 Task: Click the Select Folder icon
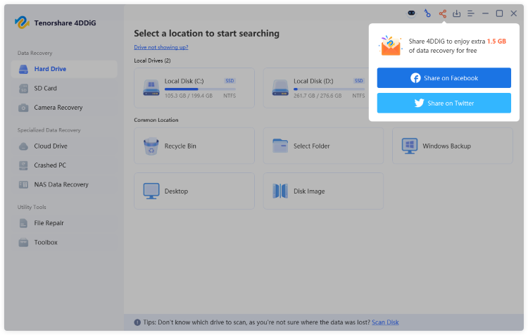pos(280,146)
